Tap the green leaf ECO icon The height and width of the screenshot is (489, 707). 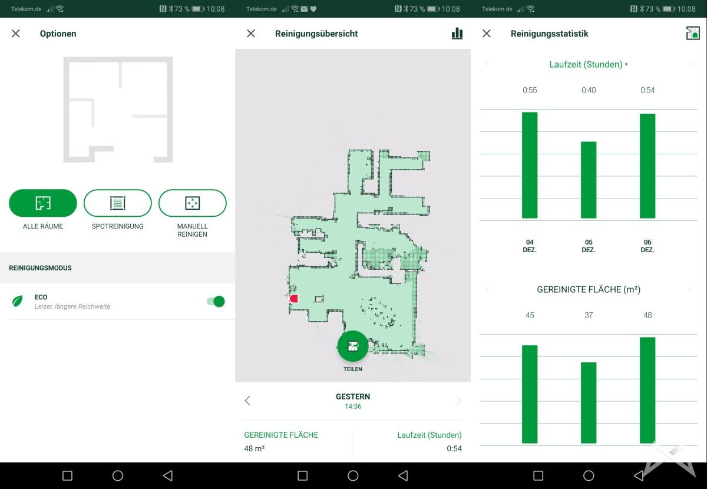click(18, 302)
